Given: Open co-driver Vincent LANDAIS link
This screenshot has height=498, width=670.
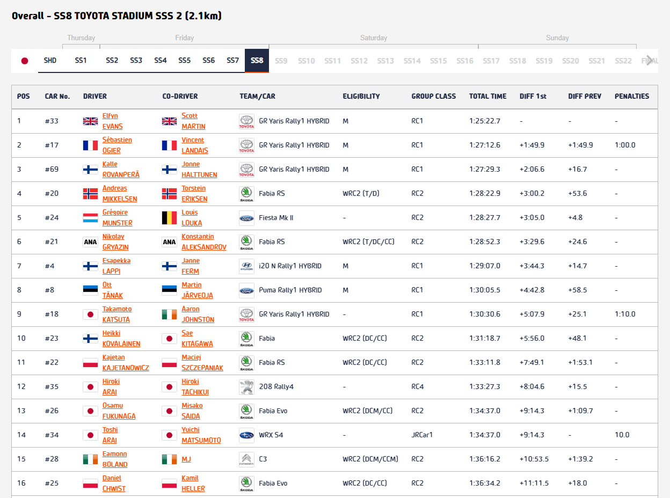Looking at the screenshot, I should point(194,145).
